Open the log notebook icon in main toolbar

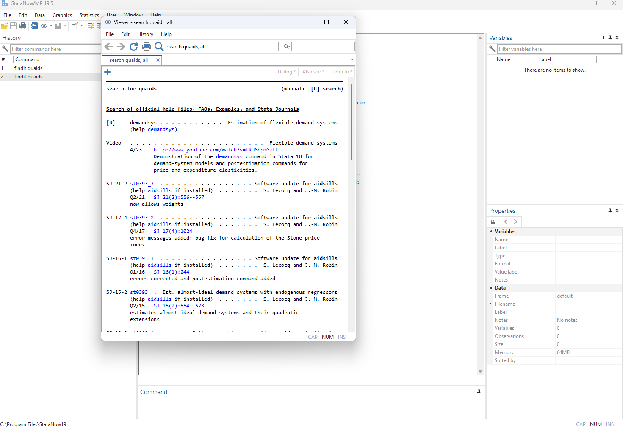(34, 26)
